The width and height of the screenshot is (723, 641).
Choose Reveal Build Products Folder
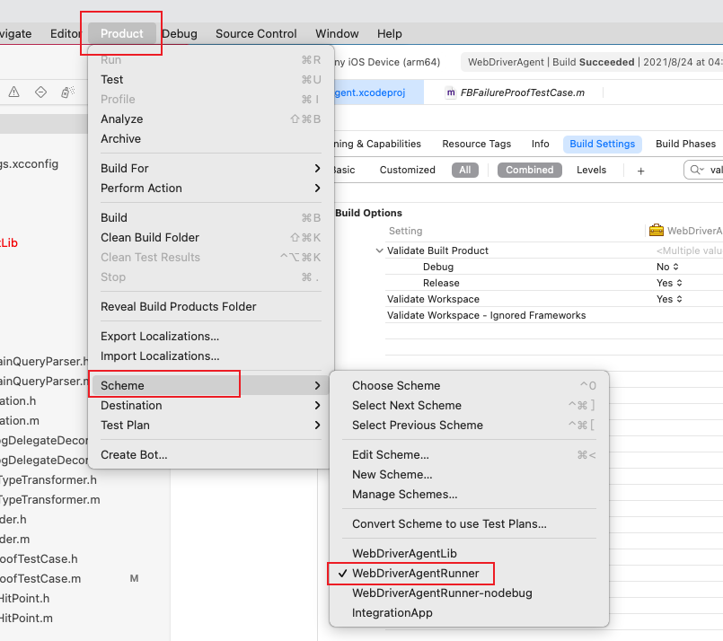(211, 306)
